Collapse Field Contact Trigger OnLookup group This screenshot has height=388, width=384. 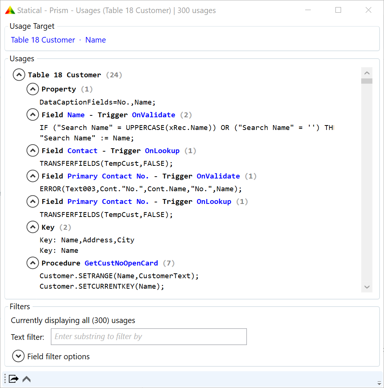tap(32, 151)
